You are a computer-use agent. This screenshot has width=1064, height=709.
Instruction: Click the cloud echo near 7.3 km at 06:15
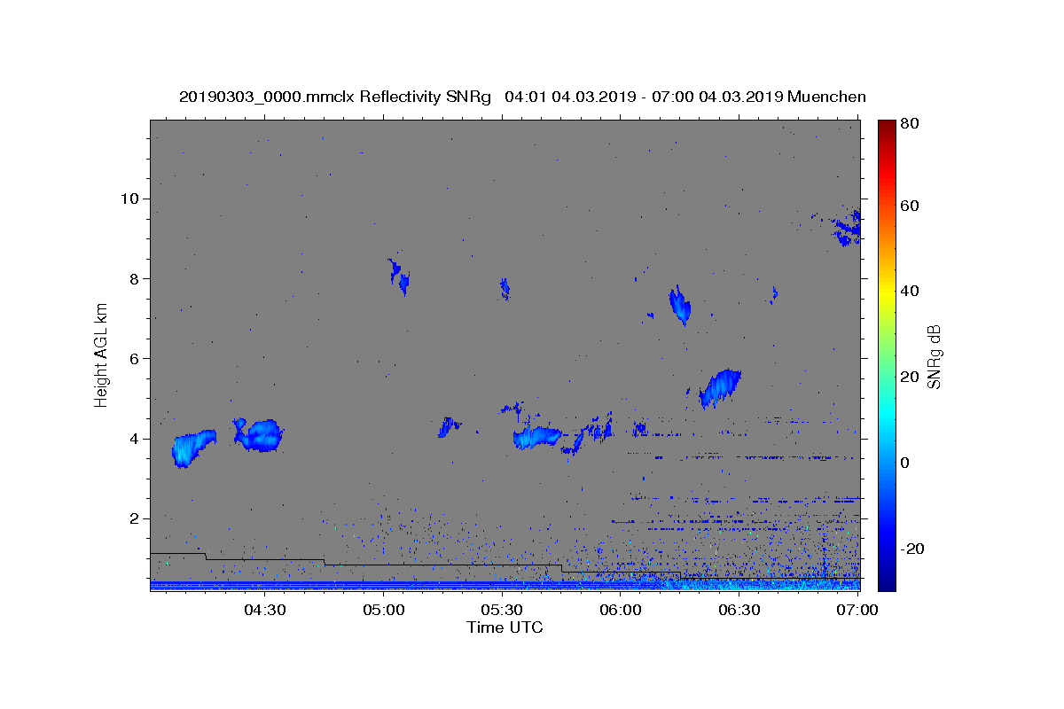[x=680, y=306]
